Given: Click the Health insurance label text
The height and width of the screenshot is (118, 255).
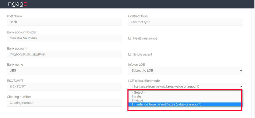Looking at the screenshot, I should coord(145,38).
